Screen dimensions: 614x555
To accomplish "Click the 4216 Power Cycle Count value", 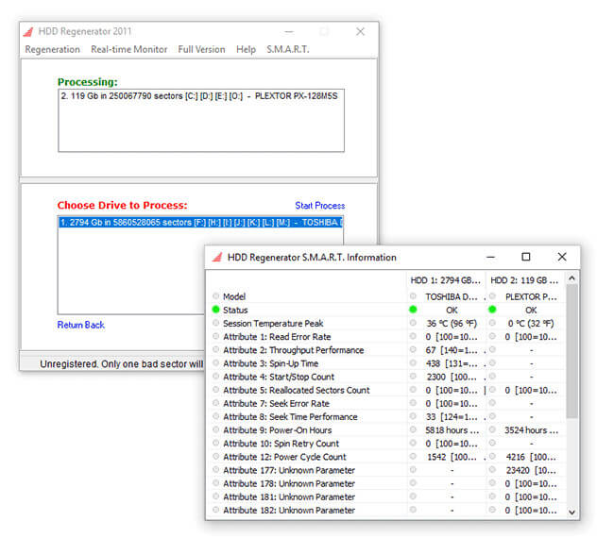I will tap(531, 457).
